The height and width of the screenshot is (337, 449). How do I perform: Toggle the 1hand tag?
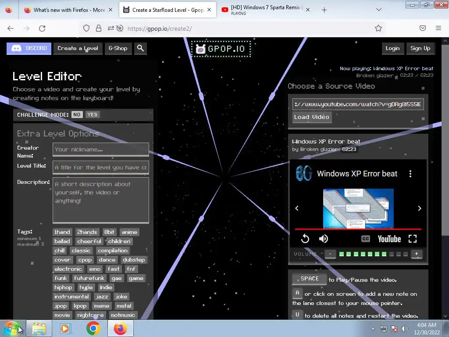[62, 232]
